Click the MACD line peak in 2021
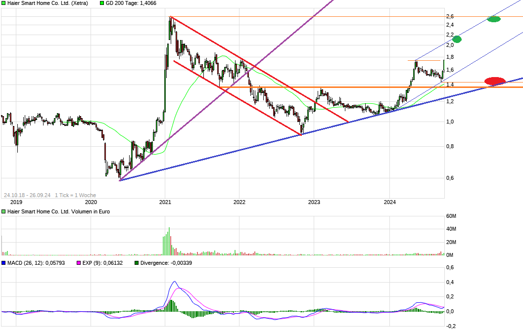 175,282
